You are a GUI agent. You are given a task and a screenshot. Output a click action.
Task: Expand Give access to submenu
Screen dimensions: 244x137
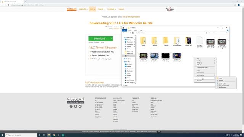click(x=205, y=75)
